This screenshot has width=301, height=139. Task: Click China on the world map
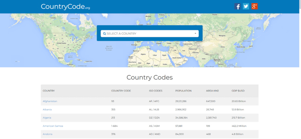[x=222, y=47]
